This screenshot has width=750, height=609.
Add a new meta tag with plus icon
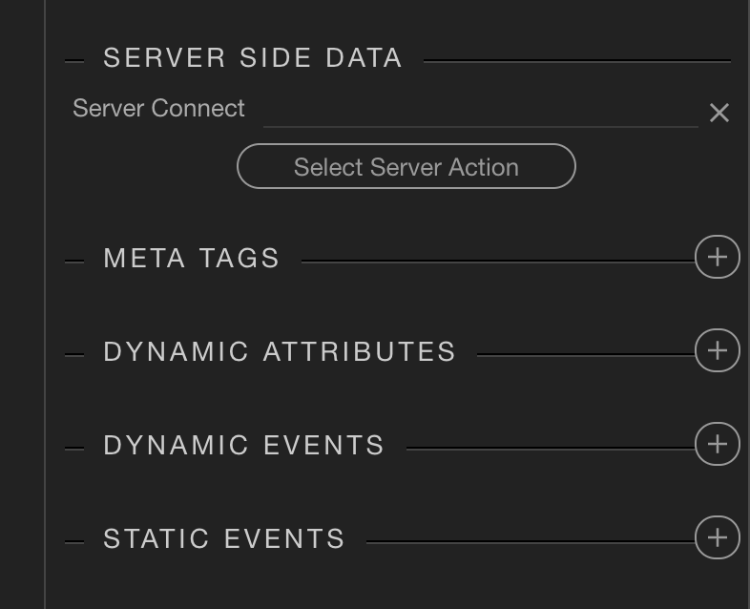(x=717, y=258)
